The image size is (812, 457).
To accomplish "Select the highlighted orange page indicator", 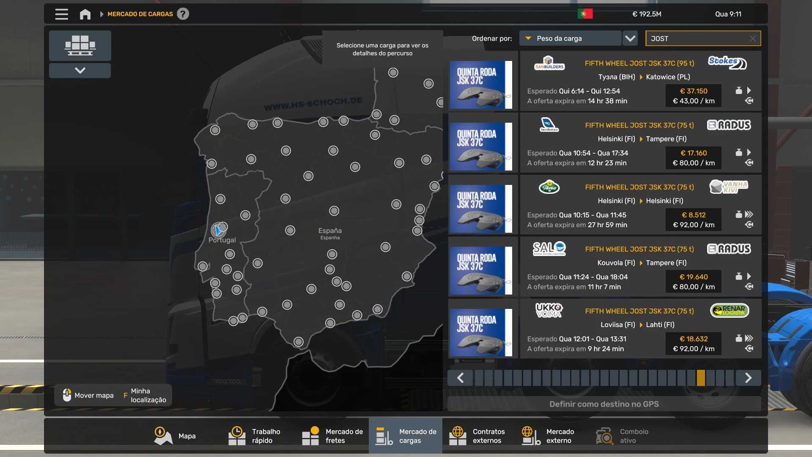I will pyautogui.click(x=701, y=378).
